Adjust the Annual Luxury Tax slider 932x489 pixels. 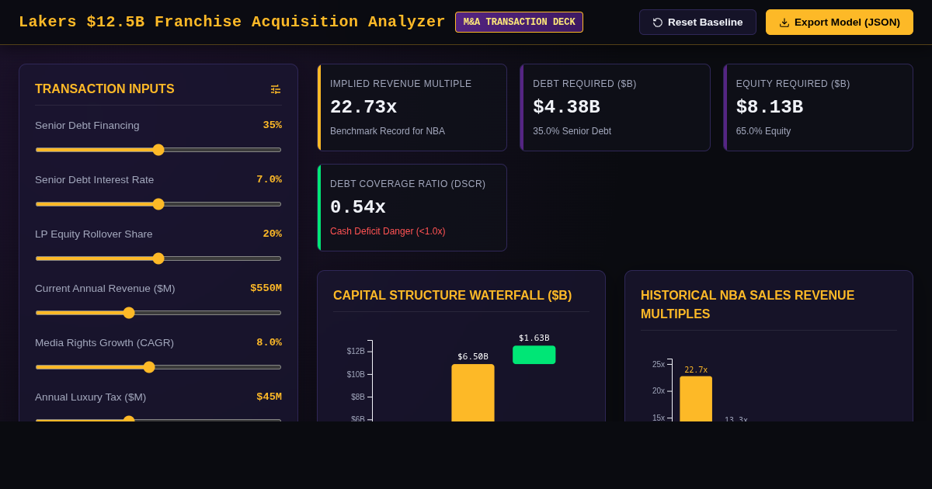[x=158, y=419]
